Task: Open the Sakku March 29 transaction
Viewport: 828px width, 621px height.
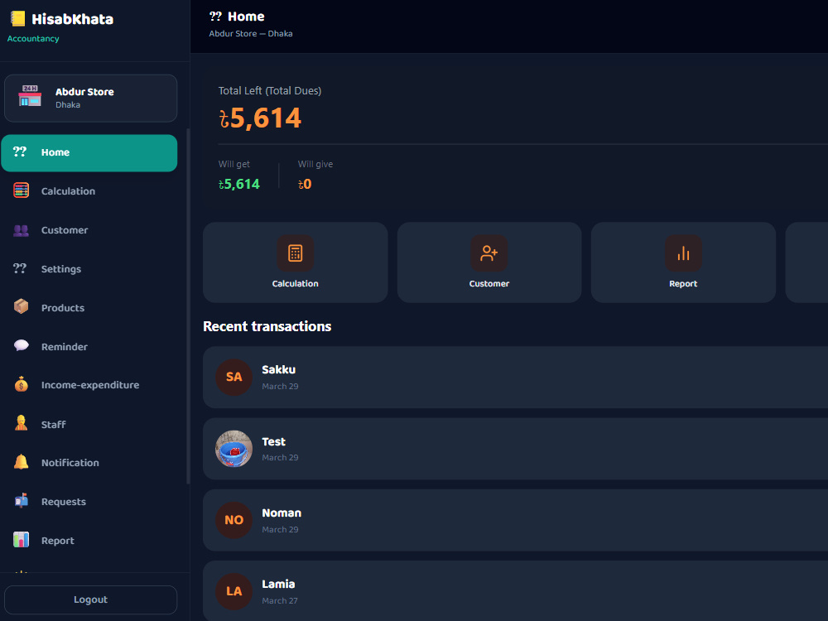Action: pos(515,377)
